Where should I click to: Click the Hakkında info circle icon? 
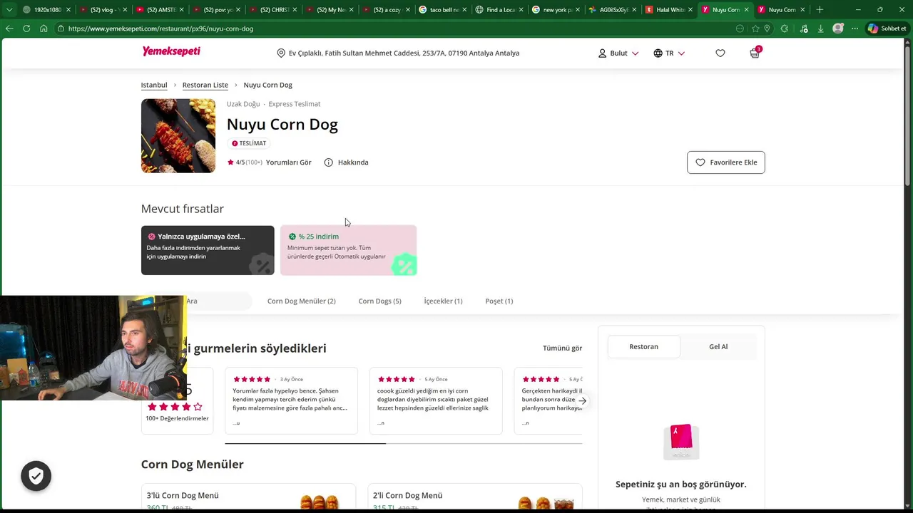point(329,162)
